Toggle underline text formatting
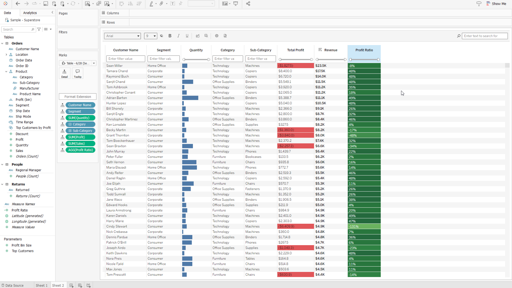The width and height of the screenshot is (512, 288). pyautogui.click(x=187, y=36)
